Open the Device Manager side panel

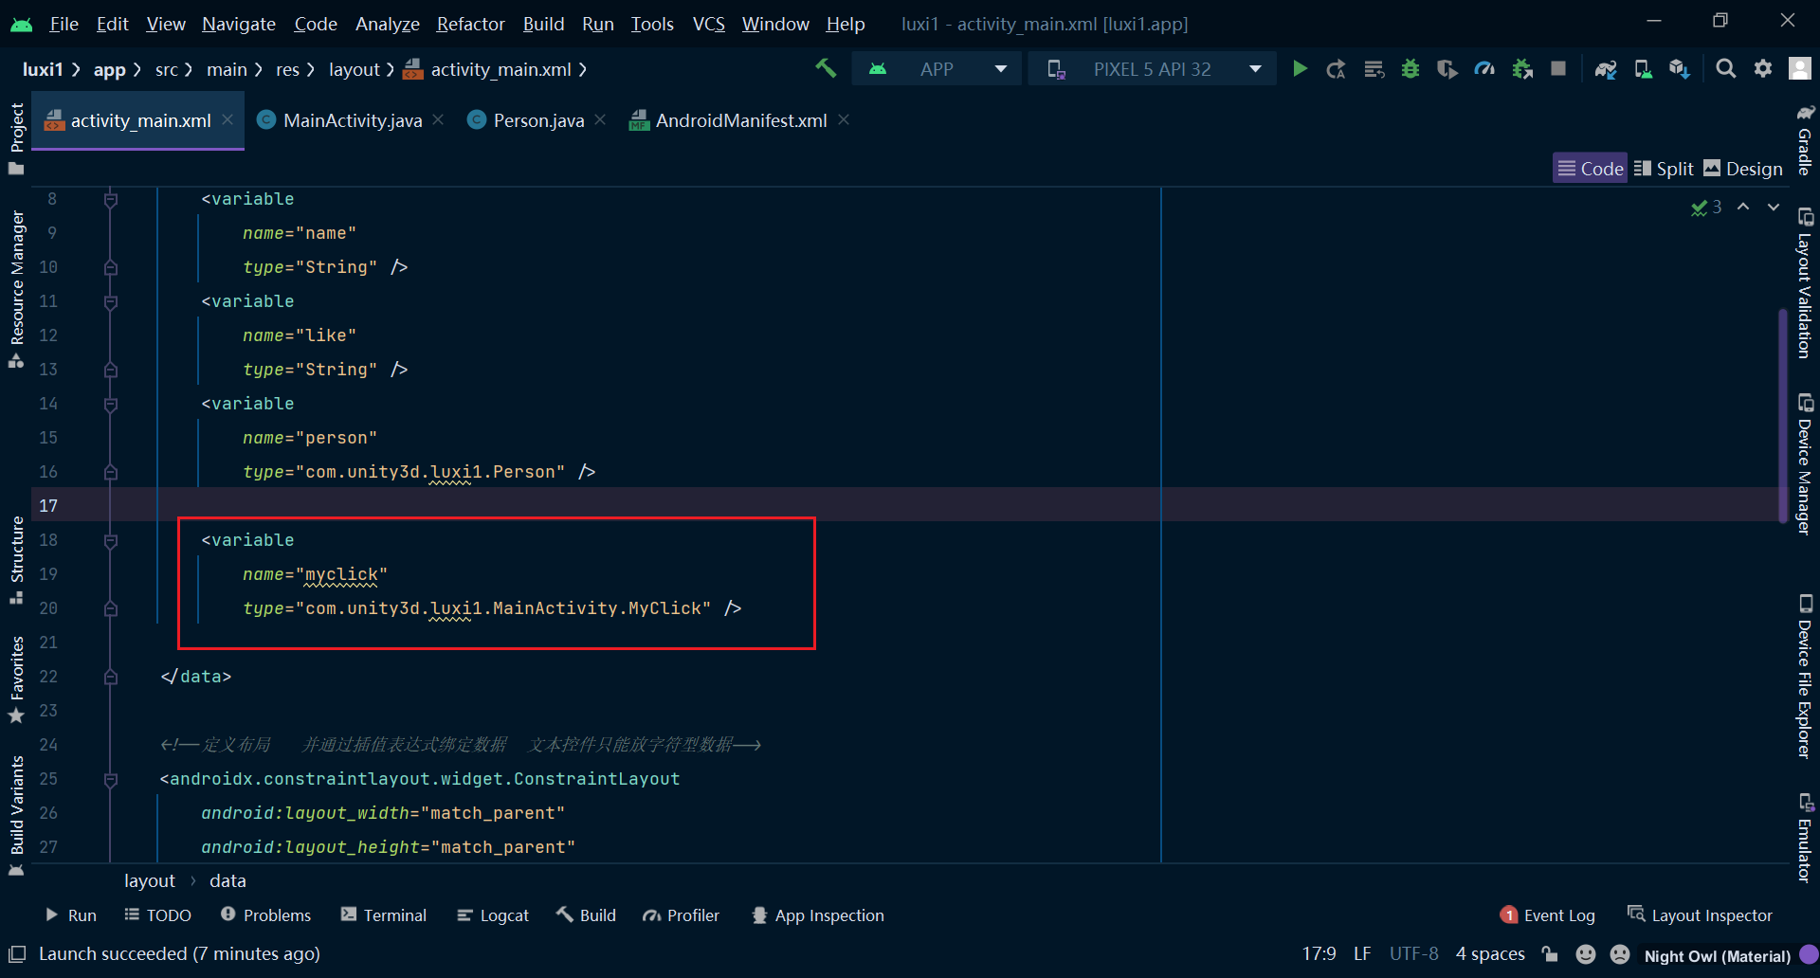[x=1805, y=463]
